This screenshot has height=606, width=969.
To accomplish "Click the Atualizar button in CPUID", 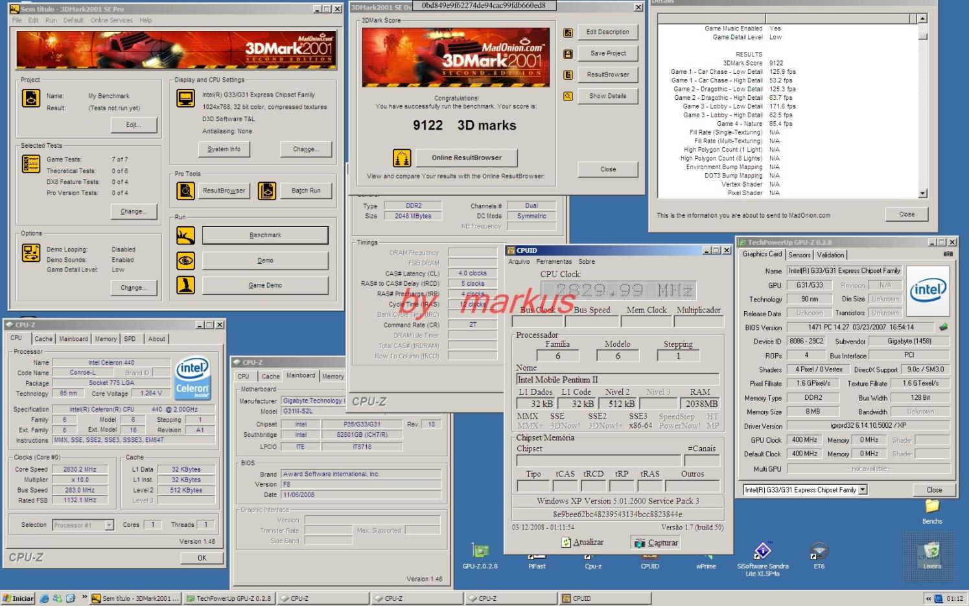I will pyautogui.click(x=583, y=542).
